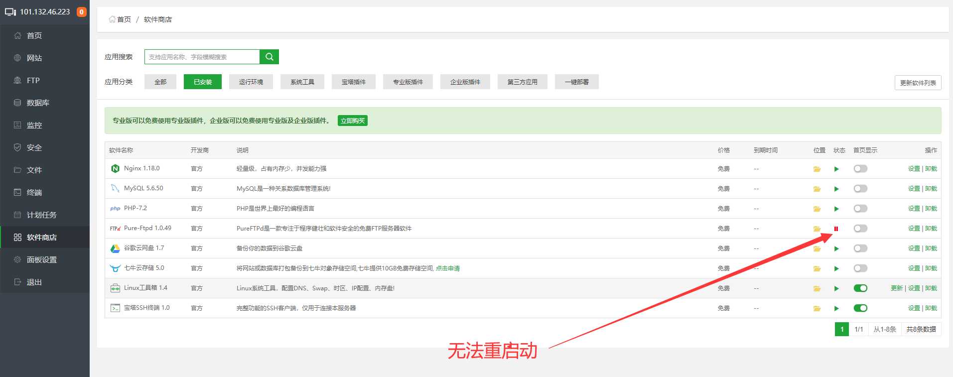Click page number 1 in pagination
Viewport: 953px width, 377px height.
pyautogui.click(x=842, y=329)
